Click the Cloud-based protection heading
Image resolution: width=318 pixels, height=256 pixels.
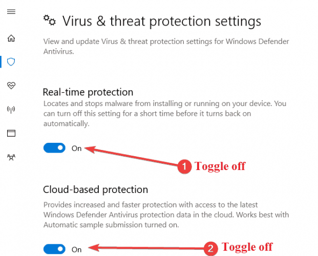(96, 189)
